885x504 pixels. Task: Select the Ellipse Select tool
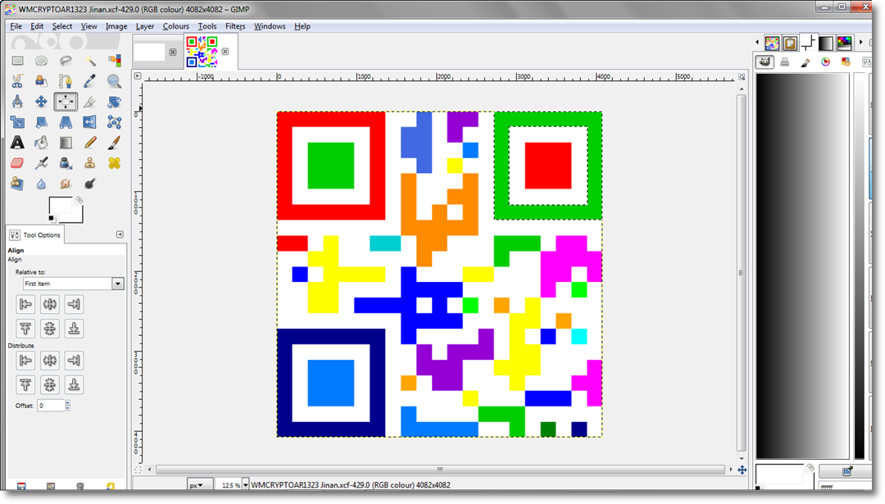(x=41, y=61)
